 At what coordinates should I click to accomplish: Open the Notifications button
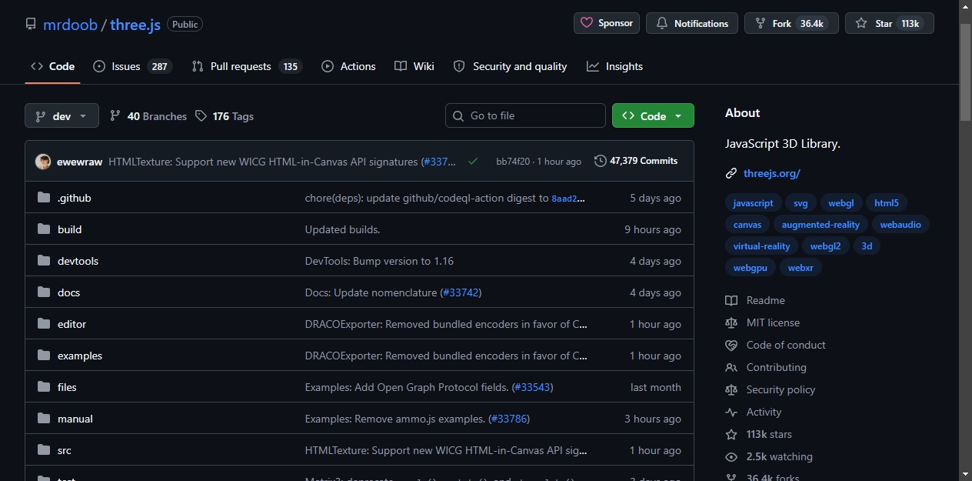(692, 23)
